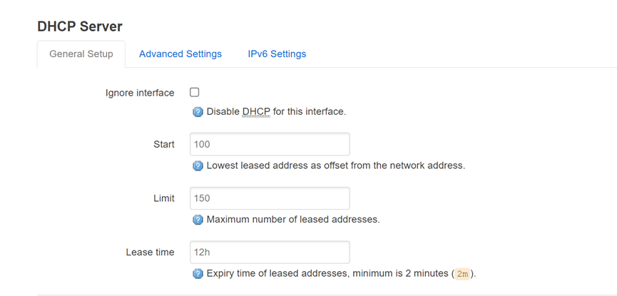Click help icon beside Expiry time text
The height and width of the screenshot is (296, 617).
198,274
